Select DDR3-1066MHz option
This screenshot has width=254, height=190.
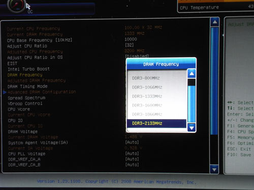tap(147, 87)
